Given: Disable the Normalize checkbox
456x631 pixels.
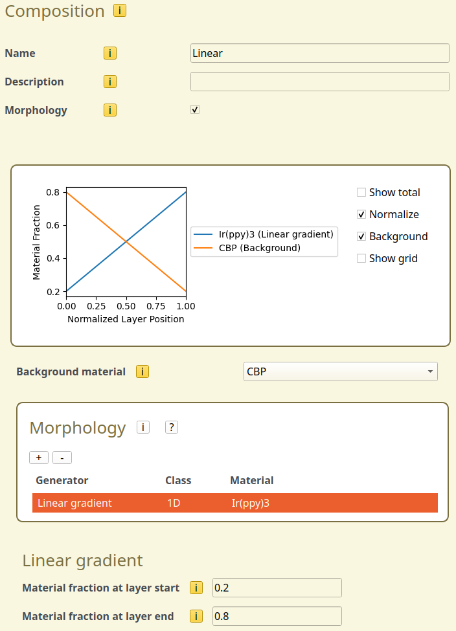Looking at the screenshot, I should pyautogui.click(x=361, y=214).
